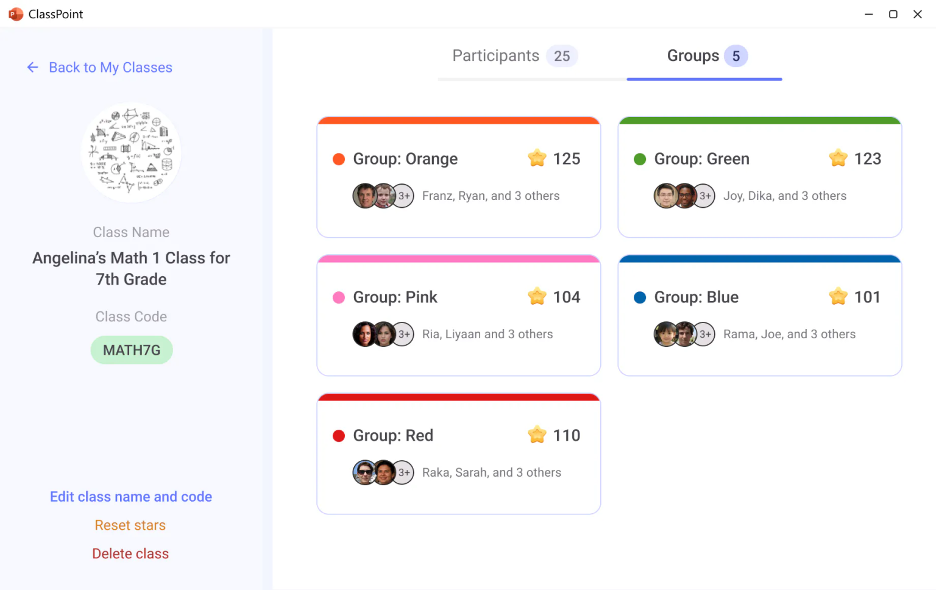This screenshot has height=590, width=936.
Task: Expand the 3+ members overflow in Group Blue
Action: [704, 334]
